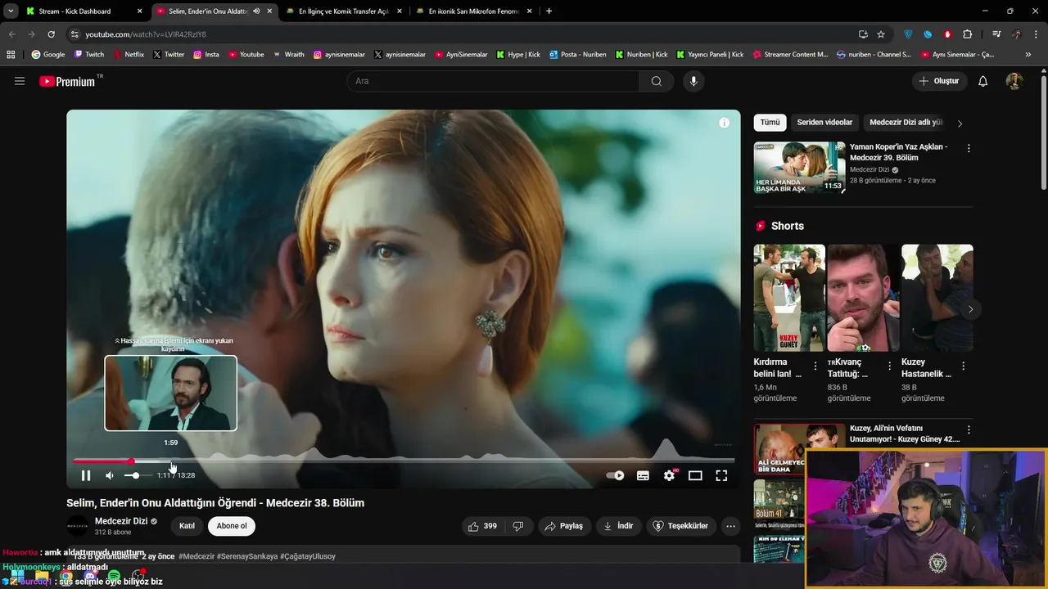Bookmark this page with star

point(881,34)
